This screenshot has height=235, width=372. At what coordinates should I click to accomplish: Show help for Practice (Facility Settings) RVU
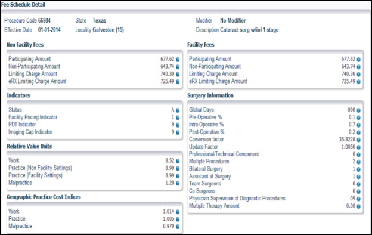(178, 176)
